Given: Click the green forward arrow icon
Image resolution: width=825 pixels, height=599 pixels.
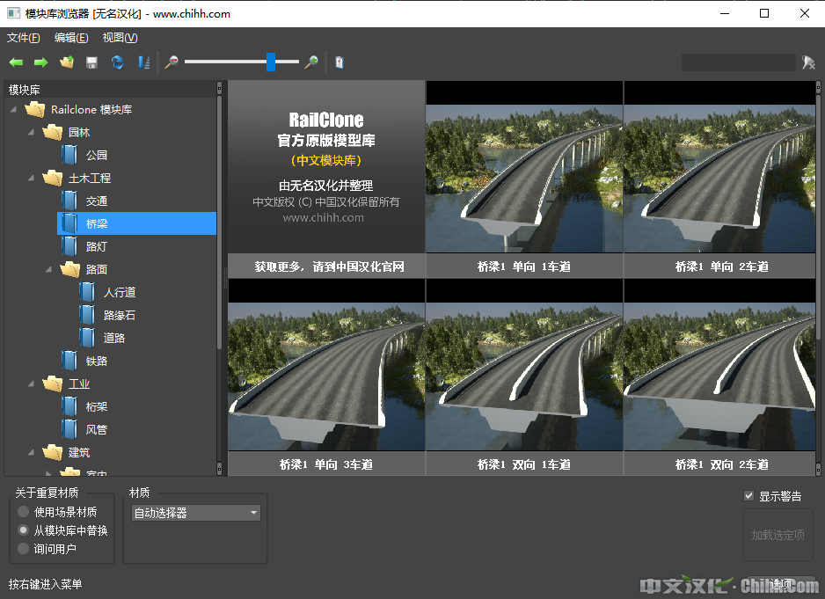Looking at the screenshot, I should tap(40, 62).
